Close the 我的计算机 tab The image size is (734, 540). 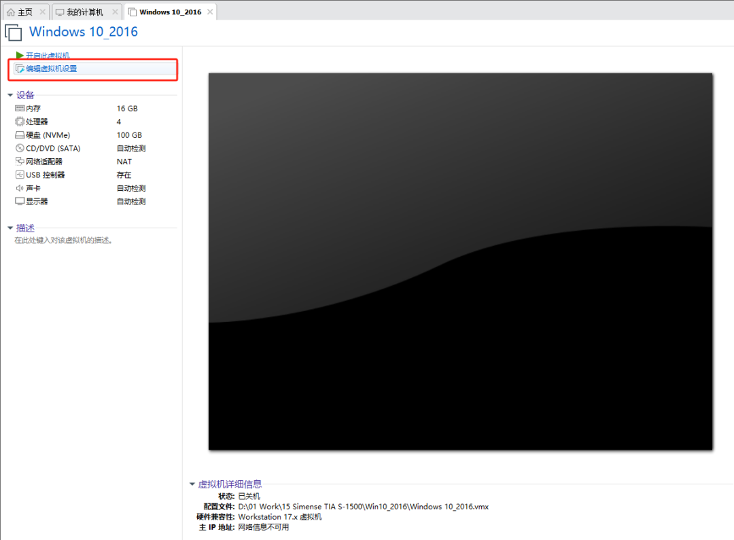pyautogui.click(x=115, y=12)
